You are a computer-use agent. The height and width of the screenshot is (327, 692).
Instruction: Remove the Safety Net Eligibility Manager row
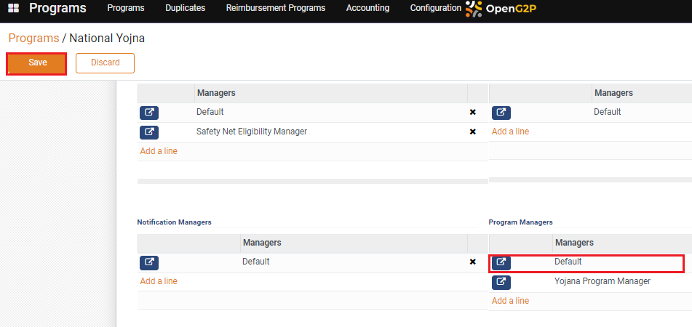pyautogui.click(x=472, y=132)
